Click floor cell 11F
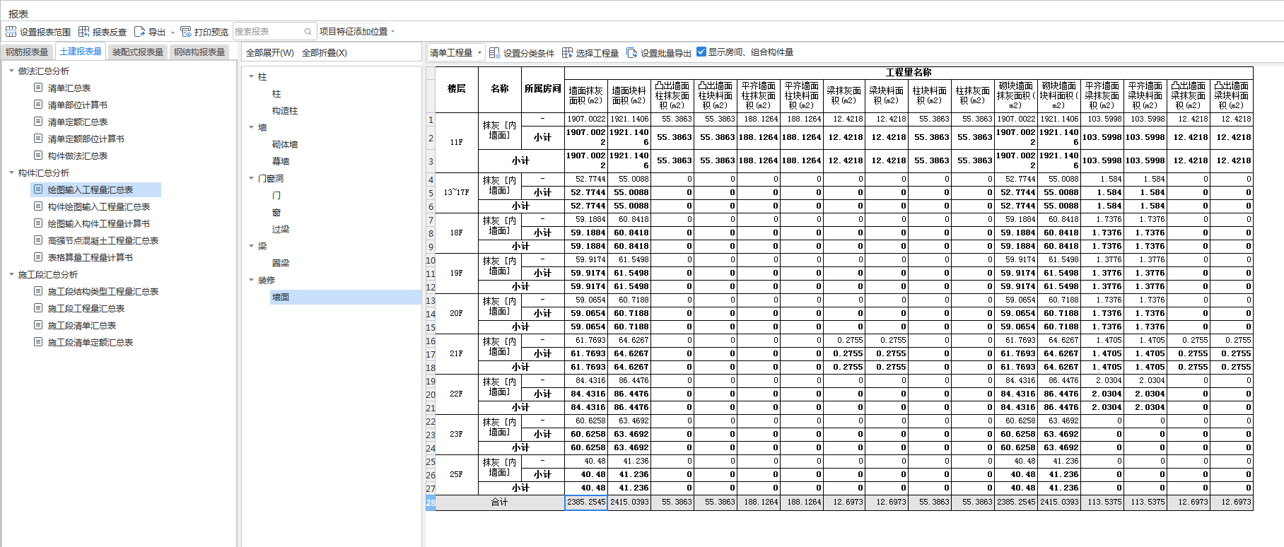The height and width of the screenshot is (547, 1284). tap(457, 142)
